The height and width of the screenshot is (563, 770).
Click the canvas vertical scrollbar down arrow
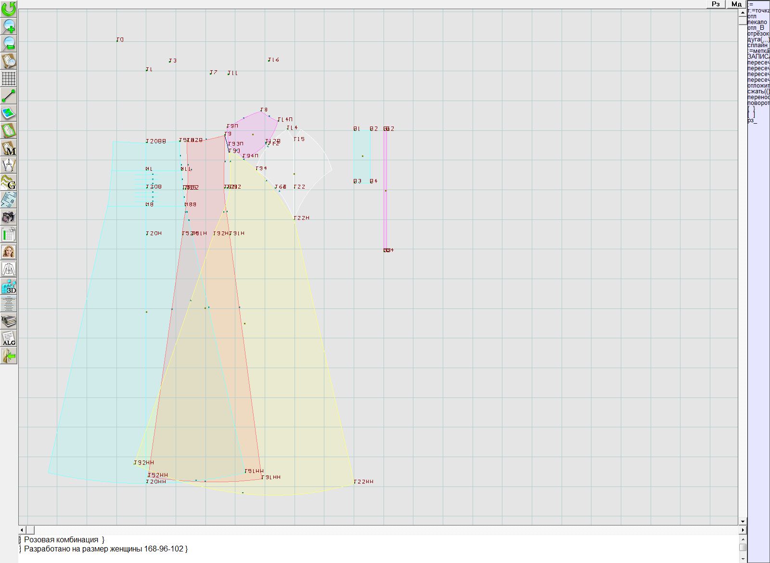(x=743, y=521)
